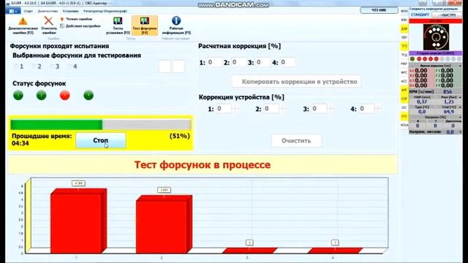This screenshot has width=468, height=263.
Task: Select the fast data transfer speed button
Action: pos(447,15)
